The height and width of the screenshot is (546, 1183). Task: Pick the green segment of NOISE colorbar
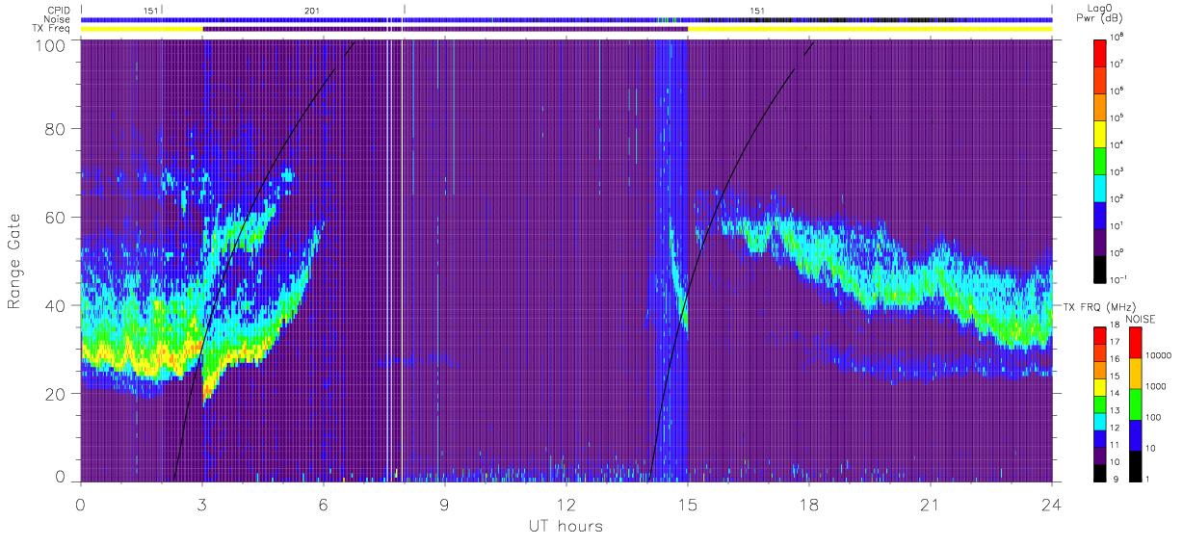coord(1135,404)
